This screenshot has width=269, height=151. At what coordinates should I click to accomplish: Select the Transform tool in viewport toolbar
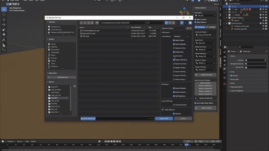tap(4, 34)
